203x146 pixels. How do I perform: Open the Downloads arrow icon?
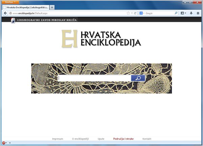pyautogui.click(x=191, y=13)
